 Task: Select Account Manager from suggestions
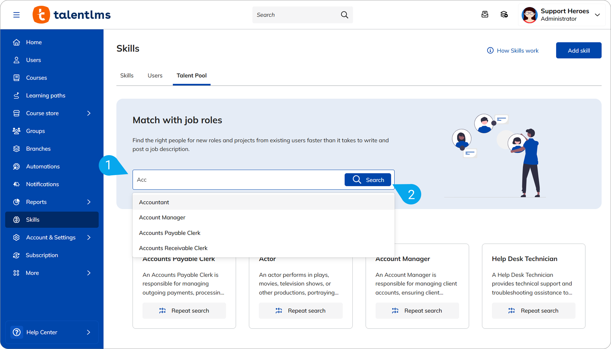pos(162,218)
